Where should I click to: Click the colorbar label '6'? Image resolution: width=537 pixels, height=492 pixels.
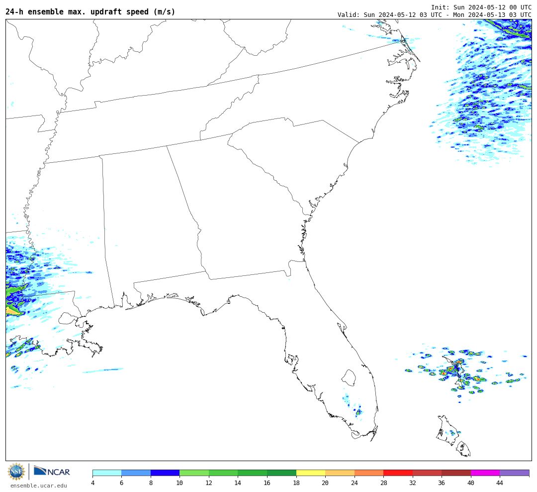122,483
